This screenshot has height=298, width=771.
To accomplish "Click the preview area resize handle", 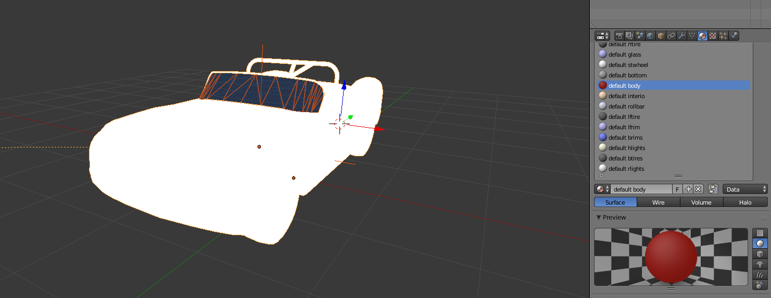I will coord(671,288).
